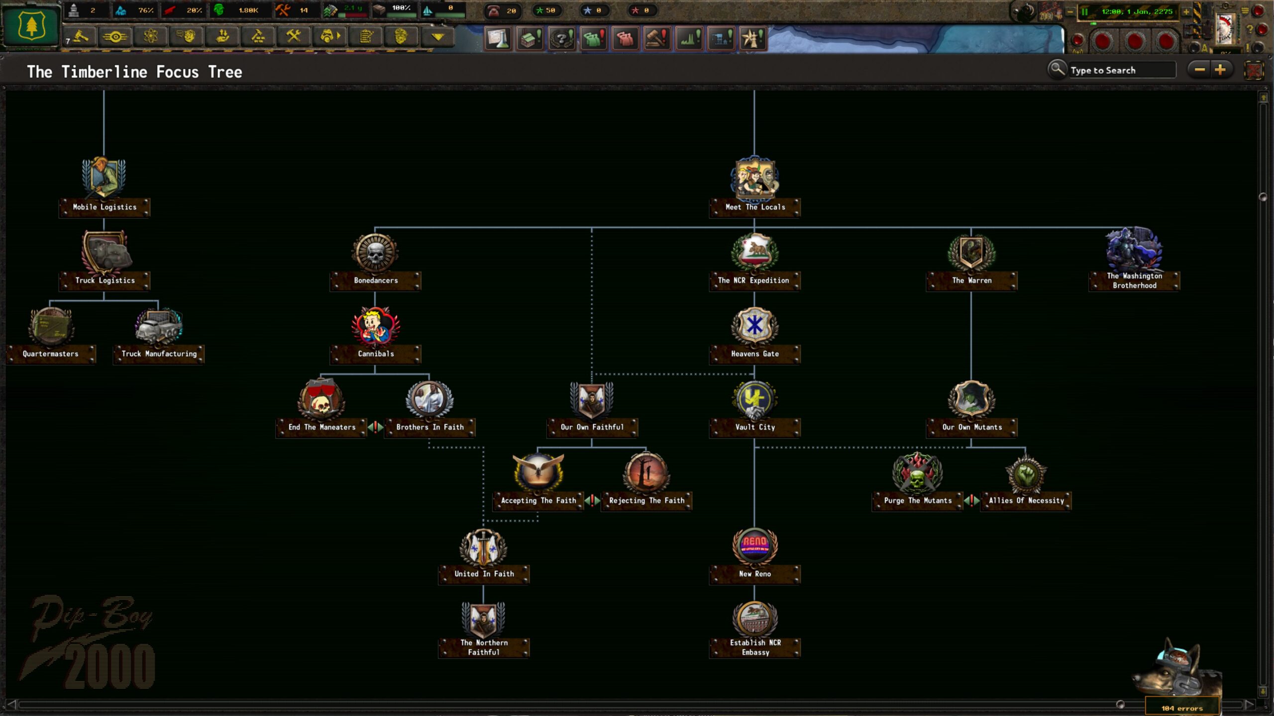Open the Vault-Tec eye toolbar tab

coord(115,36)
